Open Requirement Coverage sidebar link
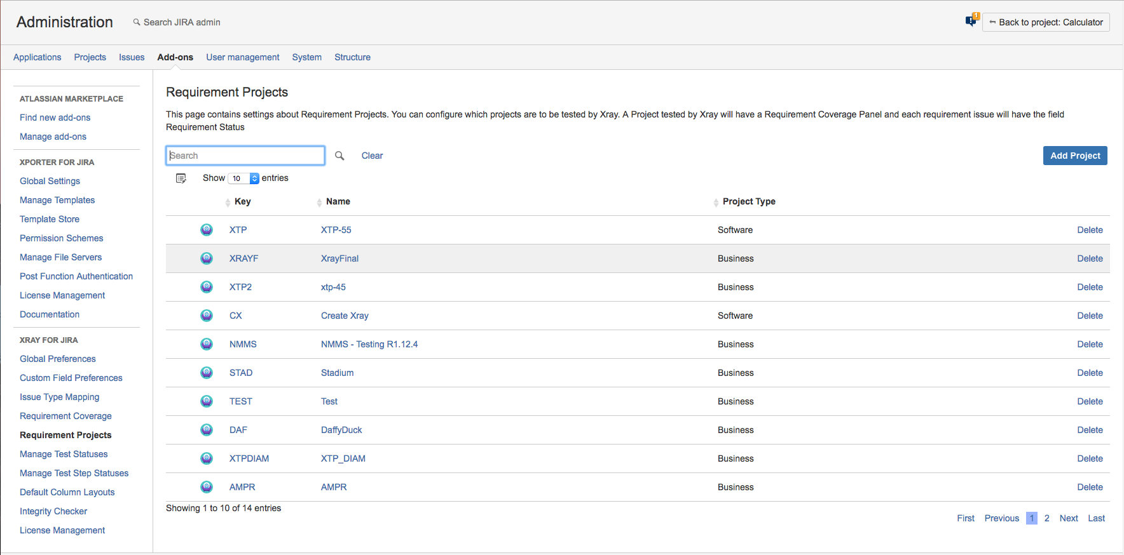 (x=65, y=416)
